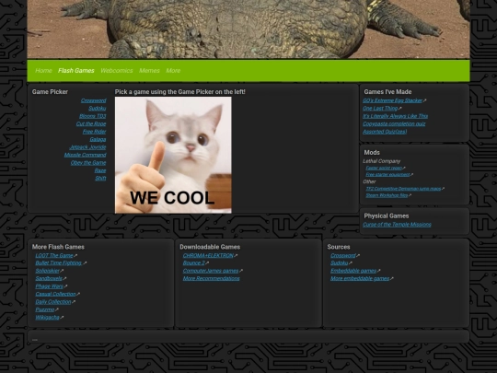Open the Faster sprint regen mod link
The width and height of the screenshot is (497, 373).
point(384,169)
